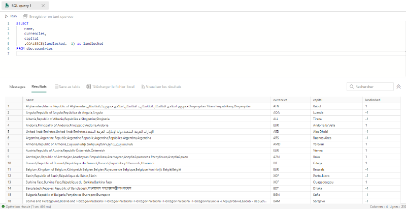Click empty editor line 7
This screenshot has height=209, width=406.
(211, 53)
